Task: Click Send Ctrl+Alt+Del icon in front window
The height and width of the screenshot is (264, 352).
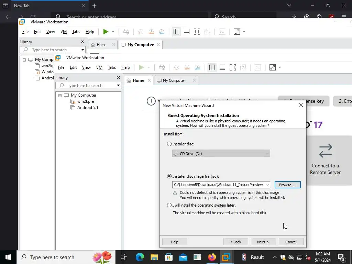Action: tap(162, 67)
